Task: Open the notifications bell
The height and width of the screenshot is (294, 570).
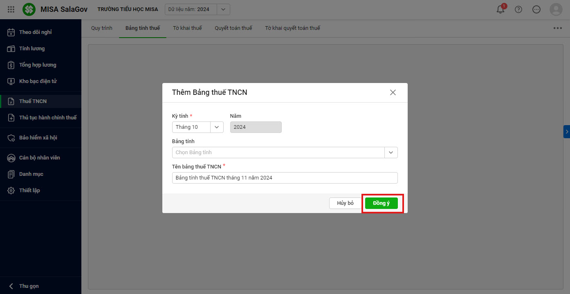Action: (500, 9)
